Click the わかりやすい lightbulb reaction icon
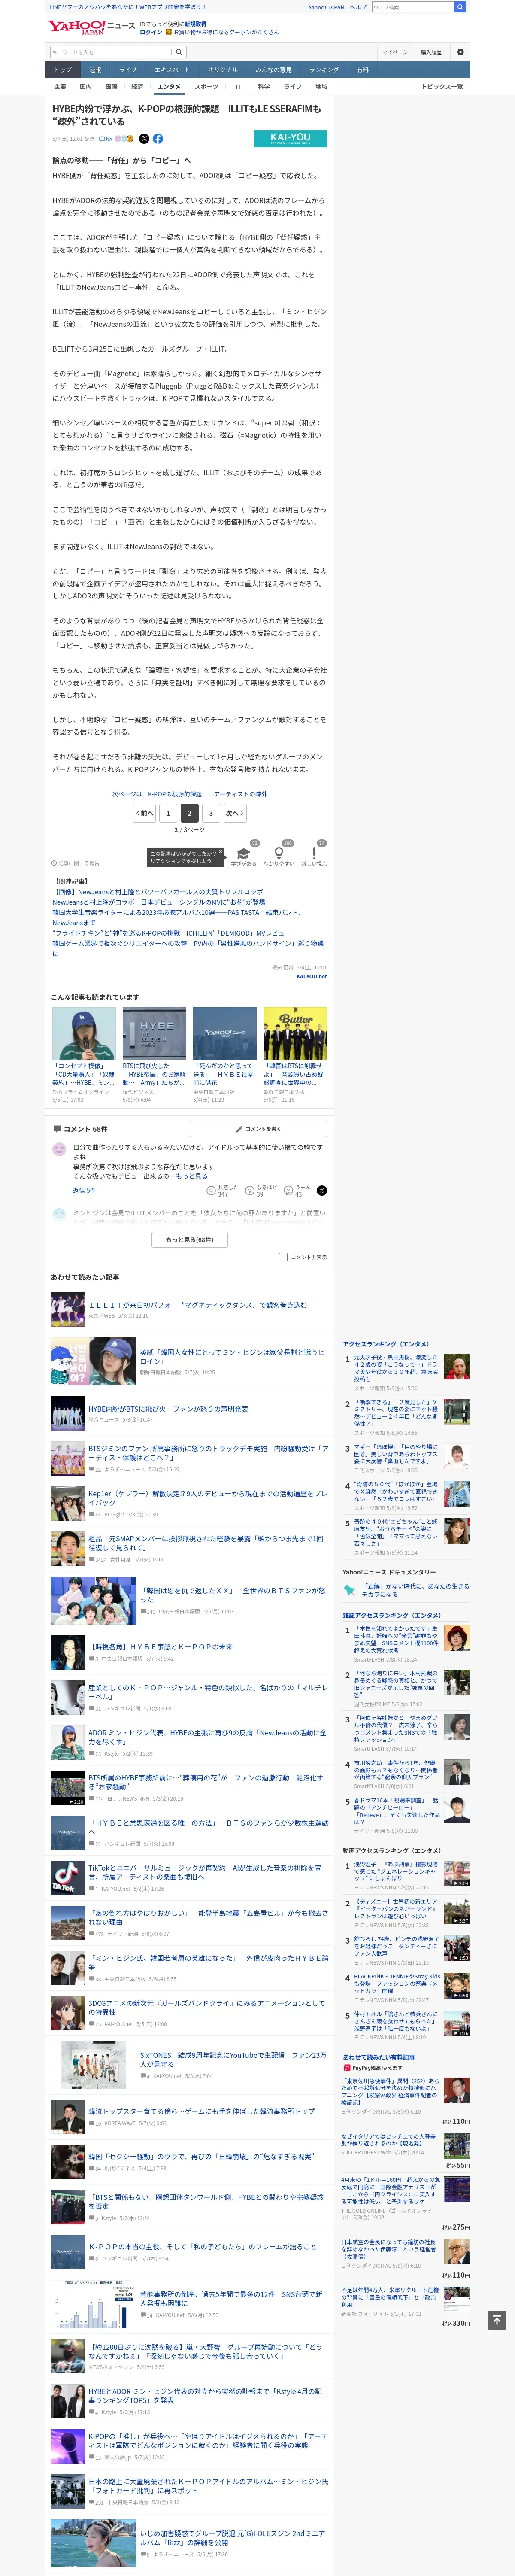 click(279, 854)
